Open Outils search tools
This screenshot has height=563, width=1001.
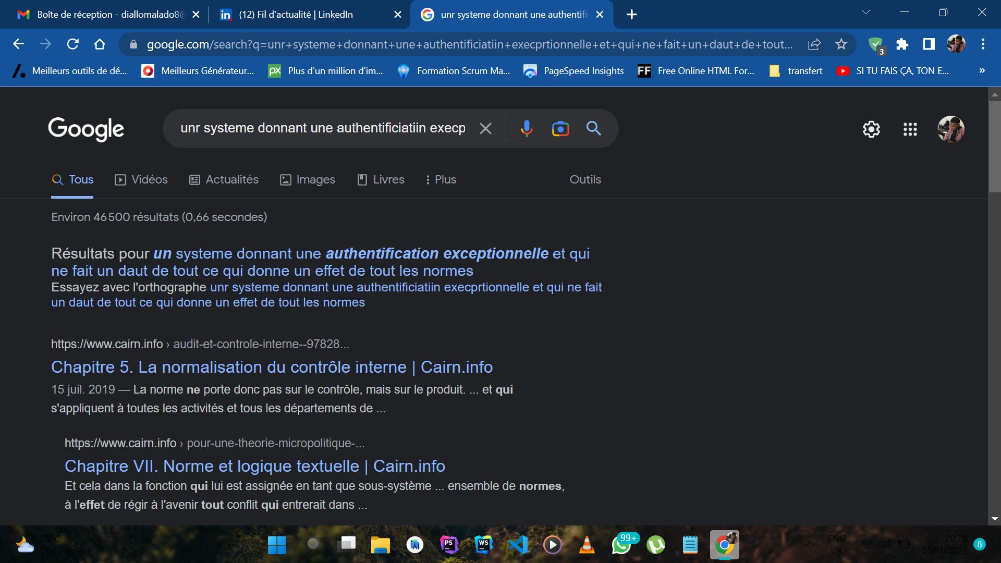(x=585, y=179)
